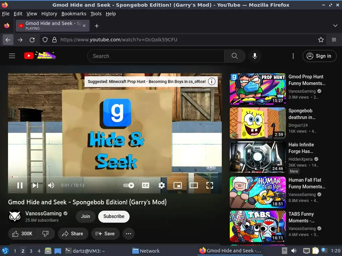Open Firefox Edit menu
Screen dimensions: 342x256
point(18,13)
